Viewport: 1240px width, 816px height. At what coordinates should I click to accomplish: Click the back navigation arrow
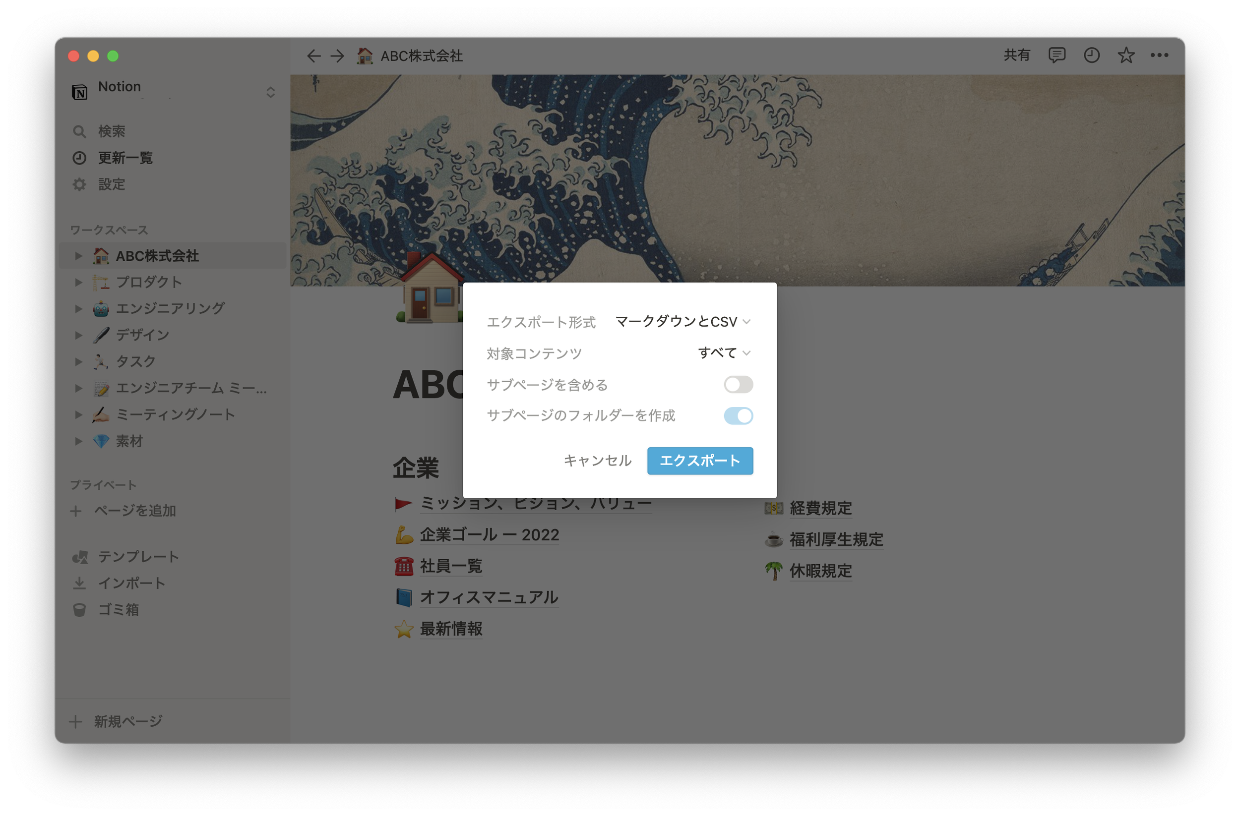pyautogui.click(x=313, y=56)
